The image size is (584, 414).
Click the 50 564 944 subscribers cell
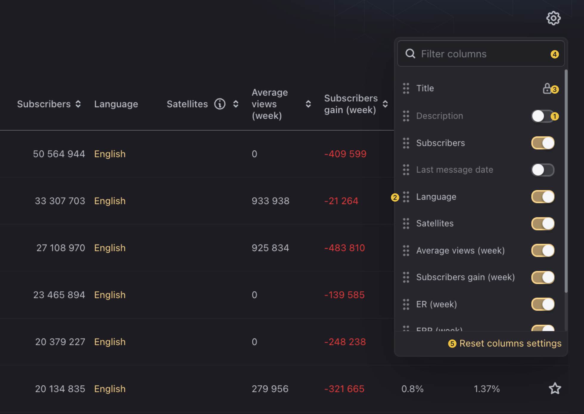pos(59,154)
